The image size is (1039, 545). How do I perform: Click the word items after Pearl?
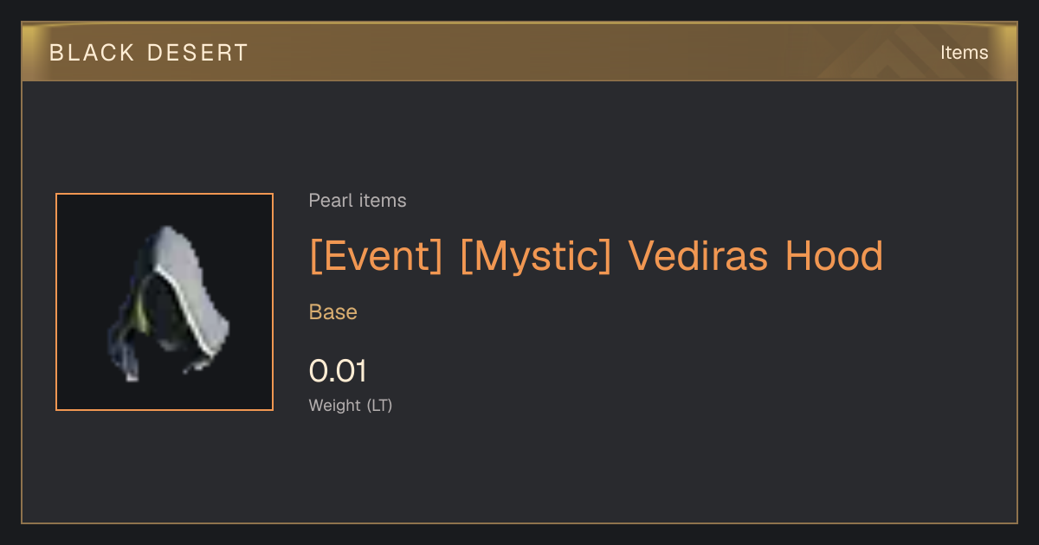tap(382, 201)
